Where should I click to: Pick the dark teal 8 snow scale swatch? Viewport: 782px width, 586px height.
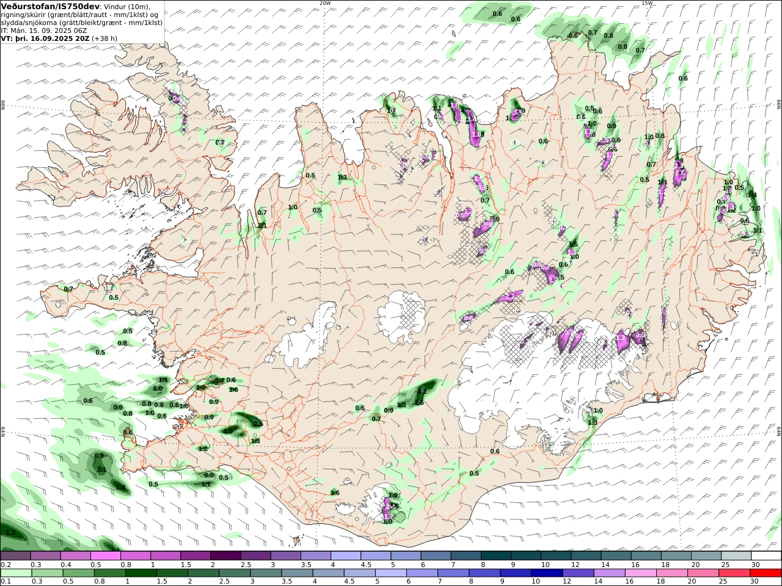495,556
